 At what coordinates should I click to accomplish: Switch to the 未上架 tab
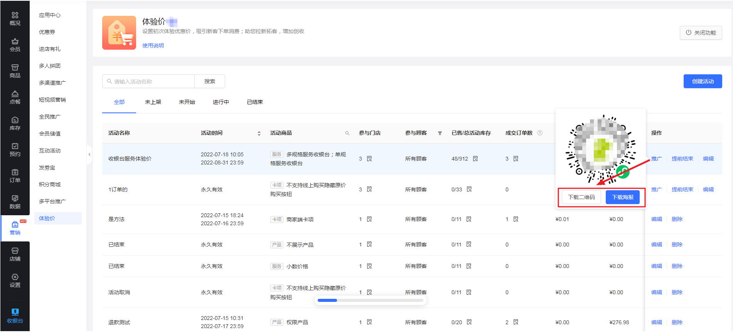point(153,102)
